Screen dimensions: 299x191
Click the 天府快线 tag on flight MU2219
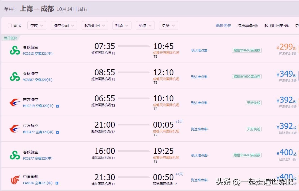pos(253,103)
